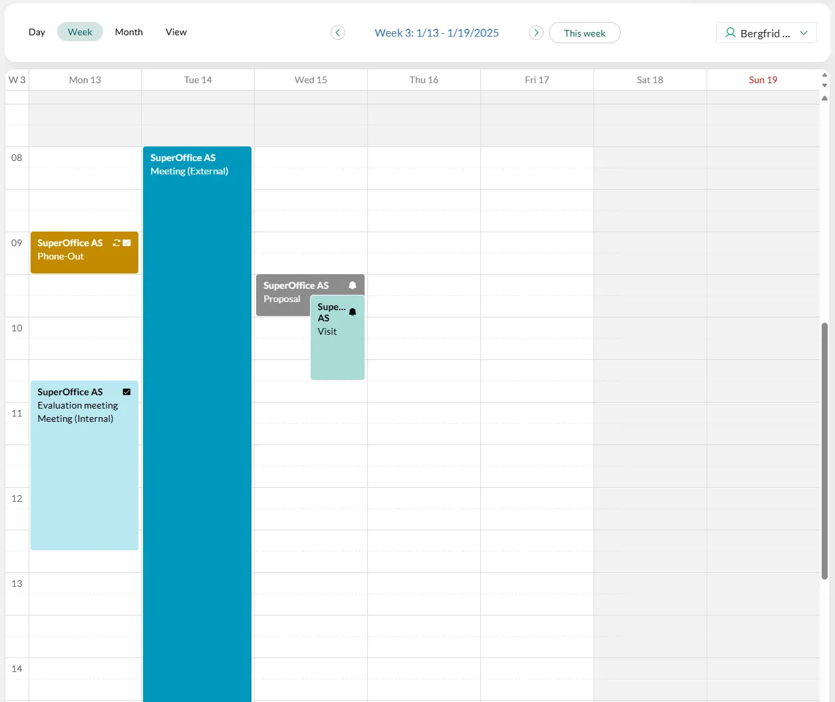Screen dimensions: 835x702
Task: Click scroll-up arrow above the vertical scrollbar
Action: coord(825,98)
